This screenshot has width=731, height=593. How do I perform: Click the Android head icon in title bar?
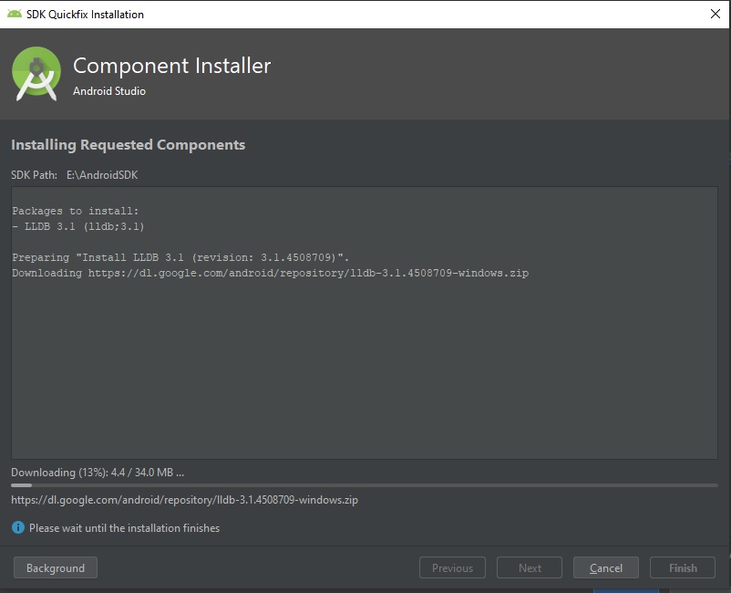point(14,14)
